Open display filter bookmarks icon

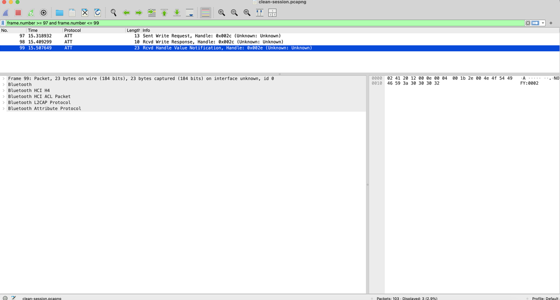[3, 23]
